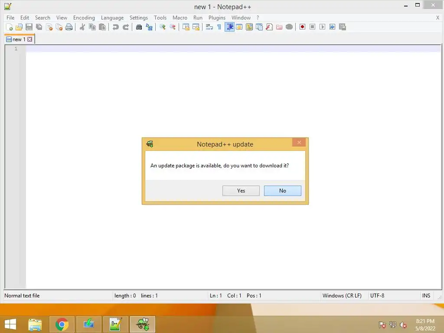Click No to decline the update

pos(283,191)
